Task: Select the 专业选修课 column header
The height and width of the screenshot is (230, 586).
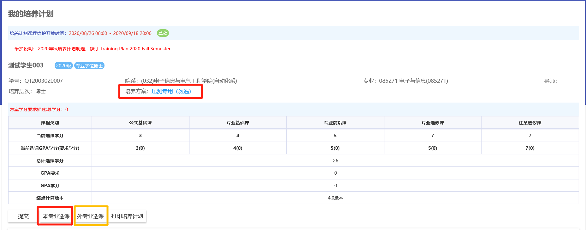Action: pos(433,123)
